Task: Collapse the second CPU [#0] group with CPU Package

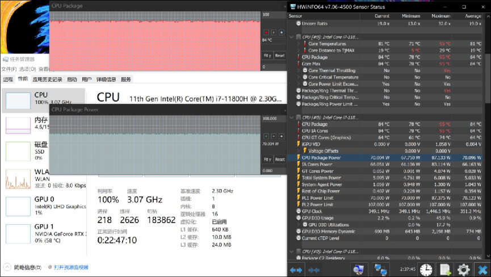Action: (292, 117)
